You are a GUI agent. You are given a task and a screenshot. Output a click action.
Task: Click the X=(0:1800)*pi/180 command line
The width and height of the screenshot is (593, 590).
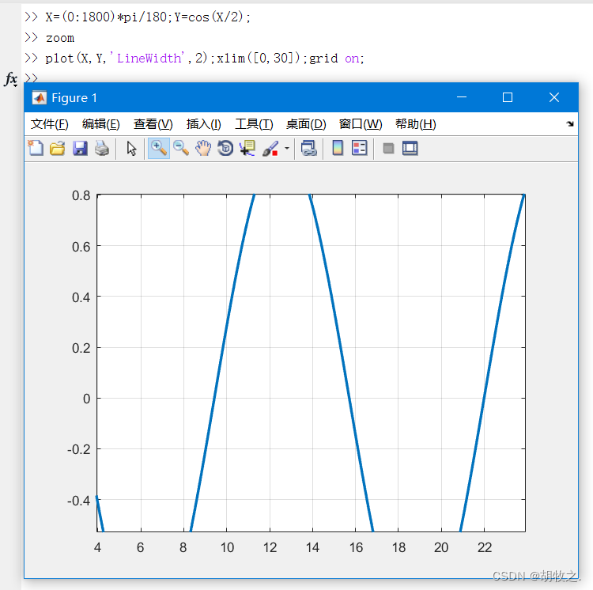[148, 17]
